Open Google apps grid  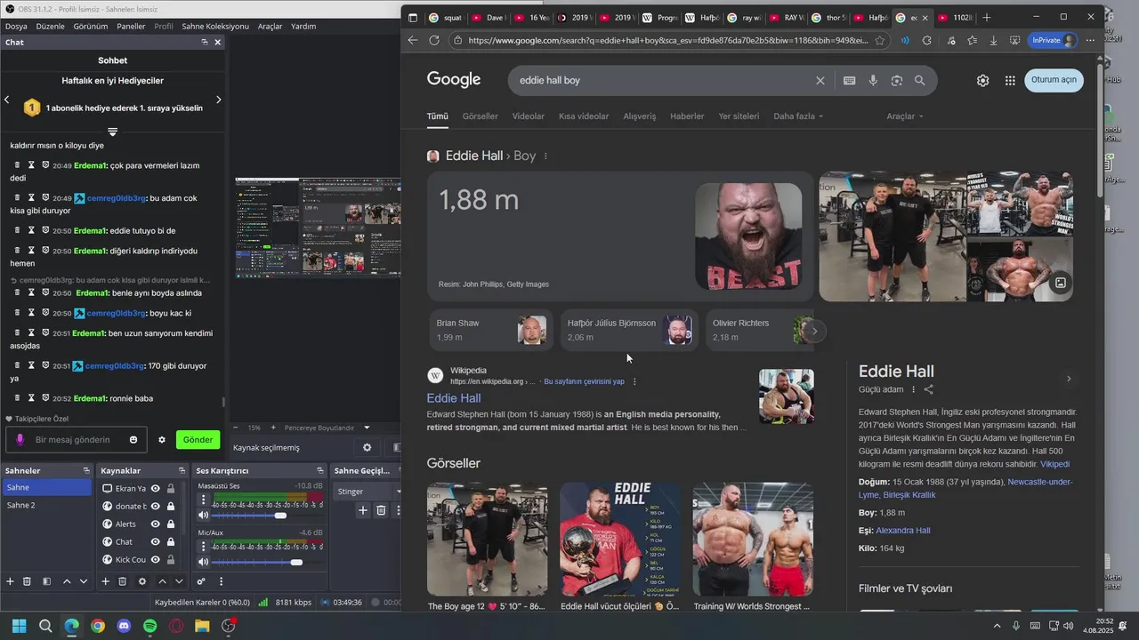pos(1010,80)
